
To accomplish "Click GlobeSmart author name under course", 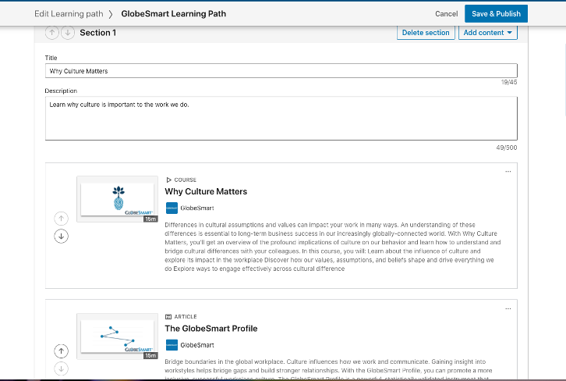I will [x=197, y=208].
